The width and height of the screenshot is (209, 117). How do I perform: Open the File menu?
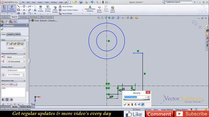click(23, 2)
